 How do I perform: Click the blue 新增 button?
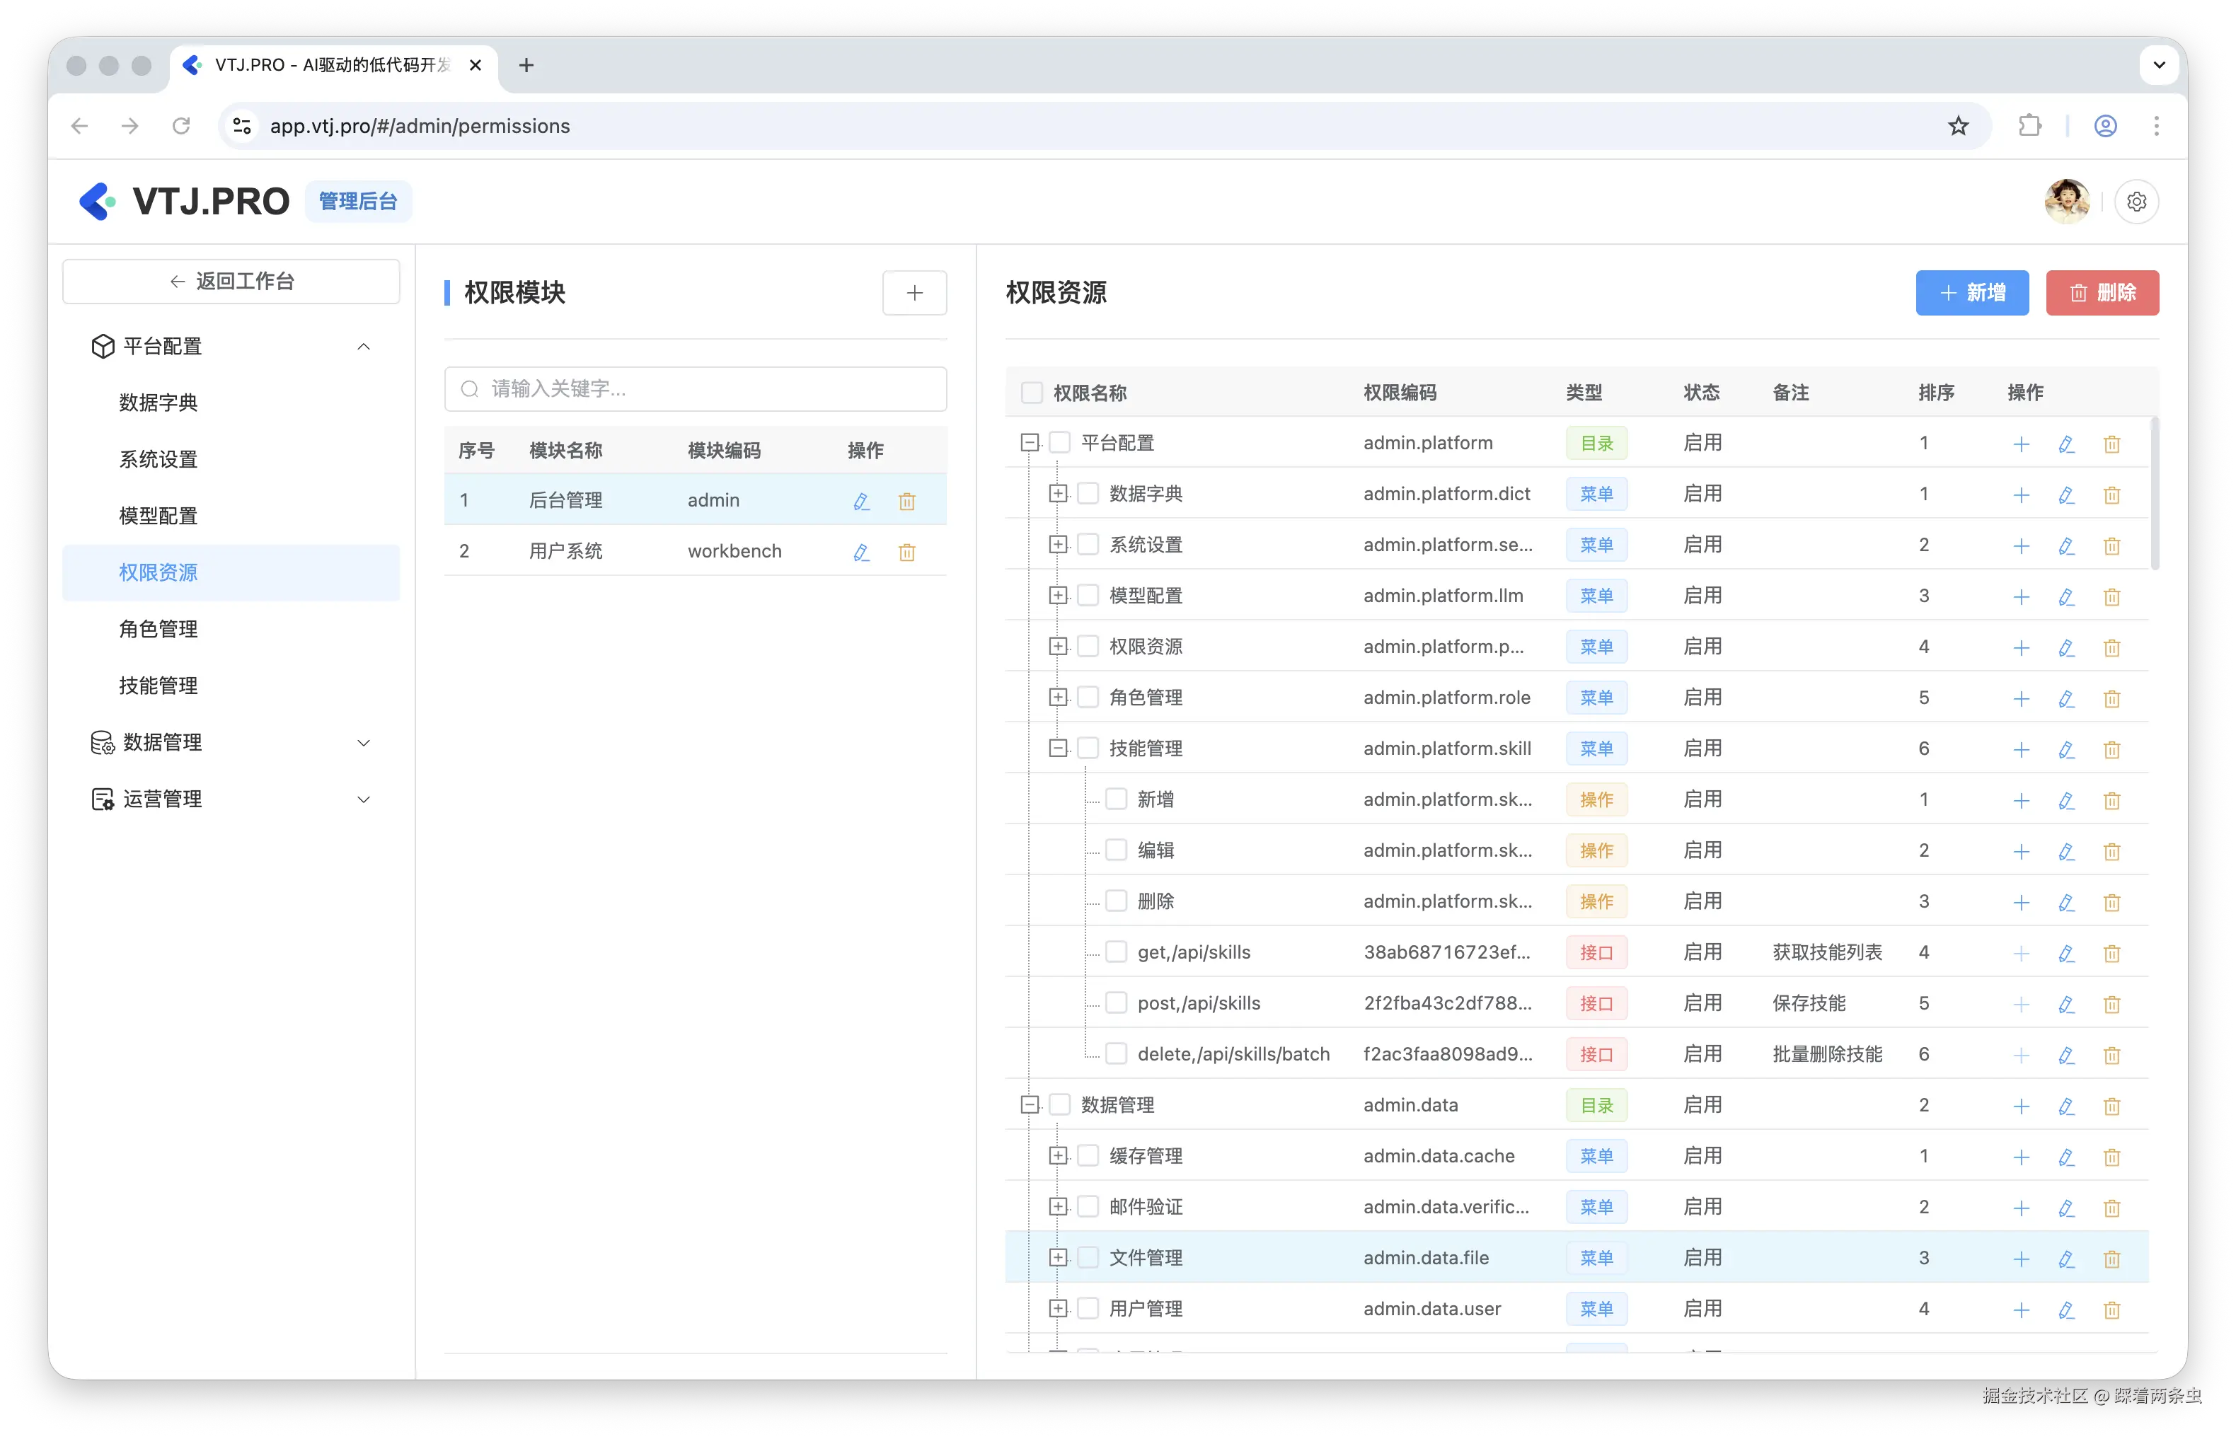(1971, 294)
